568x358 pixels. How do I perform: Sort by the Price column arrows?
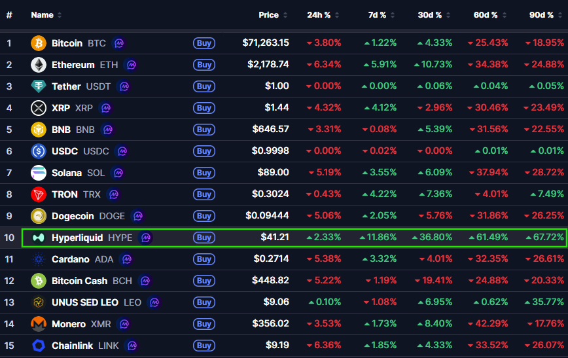[285, 15]
